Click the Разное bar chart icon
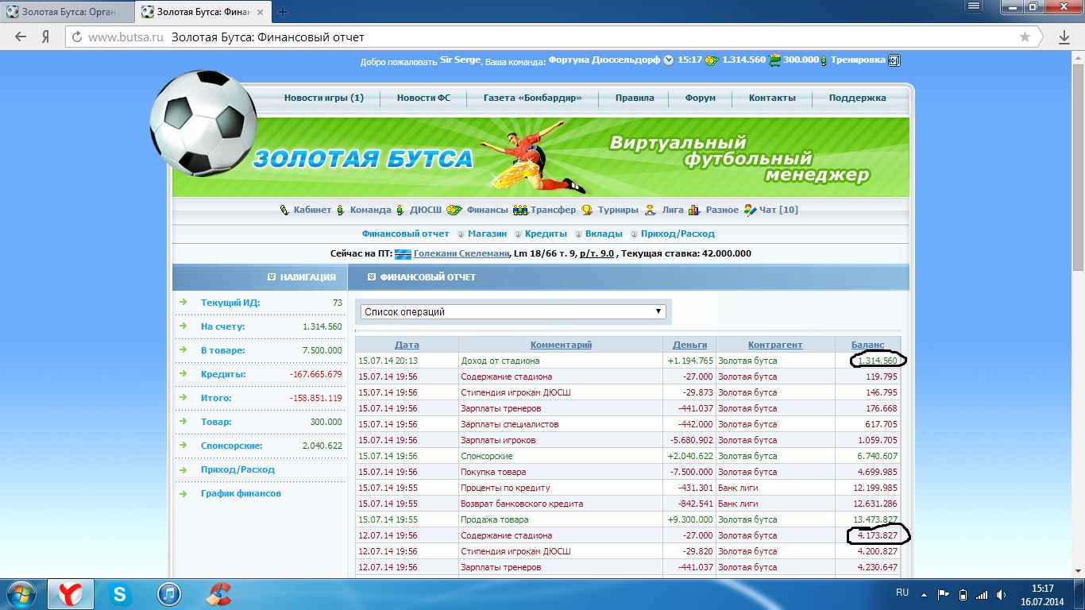Screen dimensions: 1085x610 coord(694,210)
